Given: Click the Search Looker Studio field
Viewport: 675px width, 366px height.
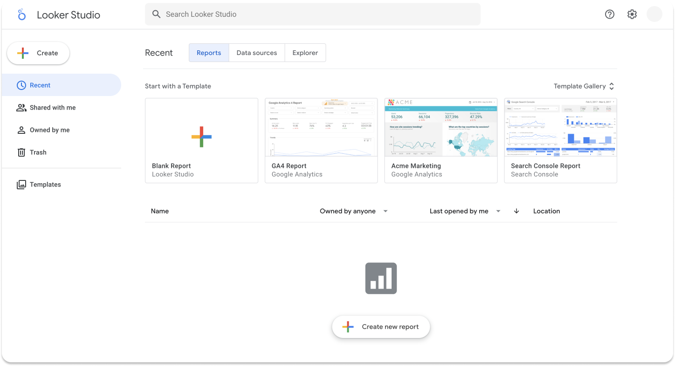Looking at the screenshot, I should pos(313,14).
